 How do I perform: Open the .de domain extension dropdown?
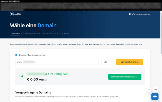coord(107,62)
